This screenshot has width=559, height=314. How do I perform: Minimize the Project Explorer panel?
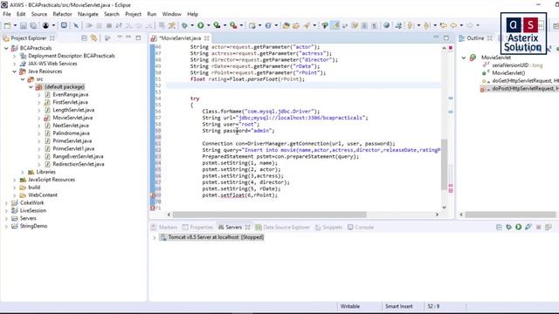(x=128, y=38)
